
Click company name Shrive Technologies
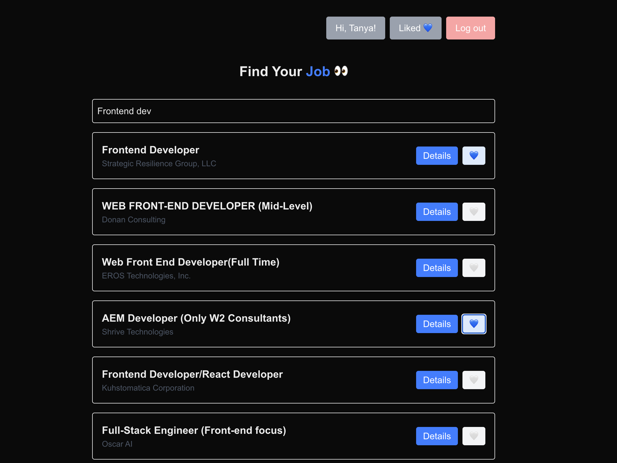(138, 332)
